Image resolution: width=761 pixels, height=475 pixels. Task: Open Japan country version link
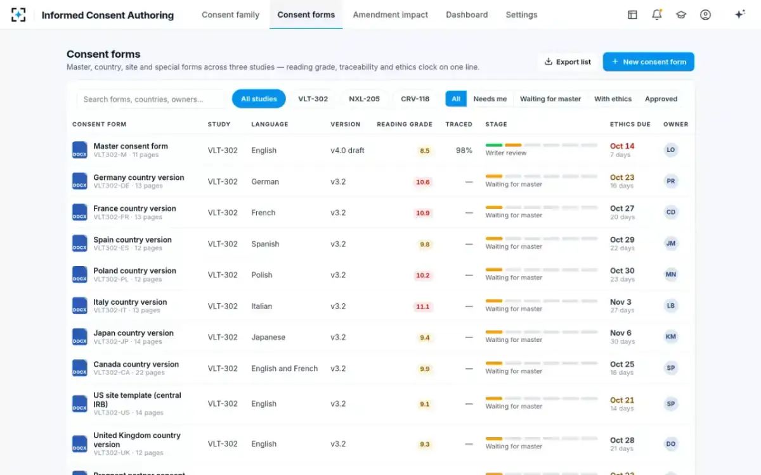[x=133, y=333]
